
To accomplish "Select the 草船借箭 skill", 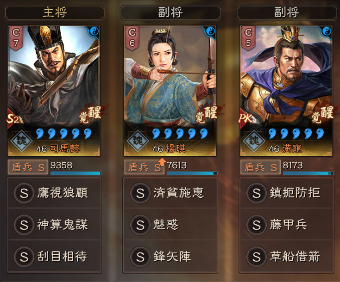I will tap(287, 256).
